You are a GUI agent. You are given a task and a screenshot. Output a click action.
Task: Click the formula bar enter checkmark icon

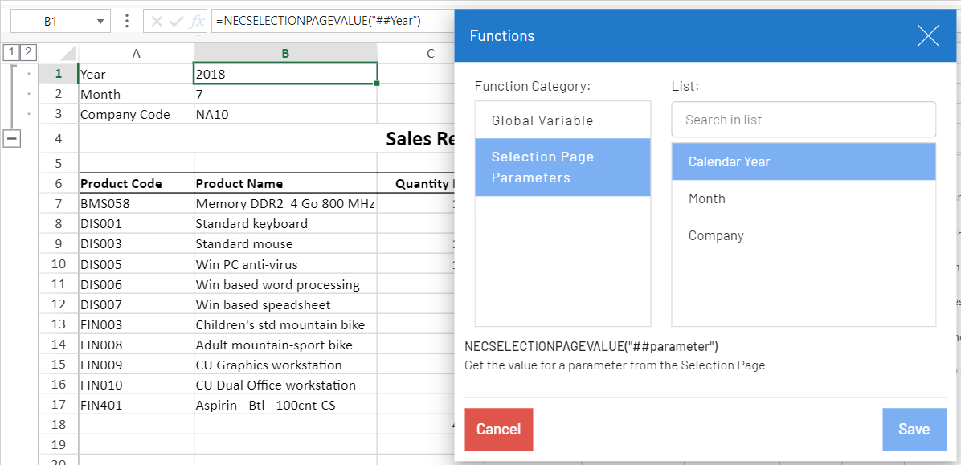click(x=176, y=22)
